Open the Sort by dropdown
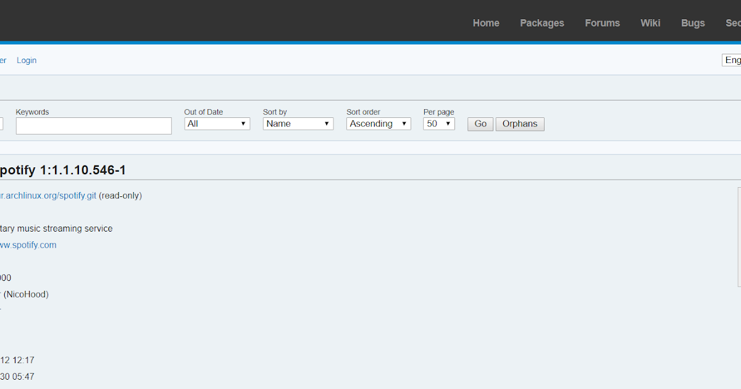Image resolution: width=741 pixels, height=389 pixels. (x=298, y=123)
